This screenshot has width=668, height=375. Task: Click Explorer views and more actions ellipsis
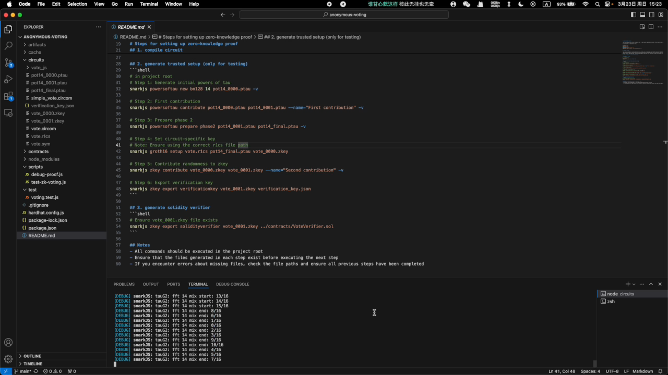click(98, 27)
